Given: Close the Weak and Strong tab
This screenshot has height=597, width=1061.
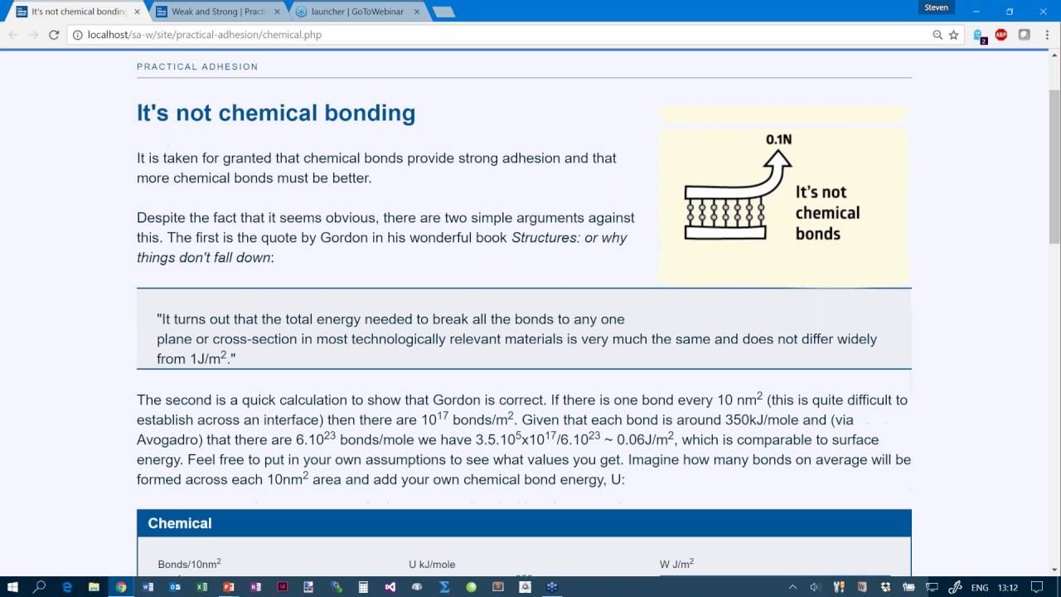Looking at the screenshot, I should click(275, 12).
